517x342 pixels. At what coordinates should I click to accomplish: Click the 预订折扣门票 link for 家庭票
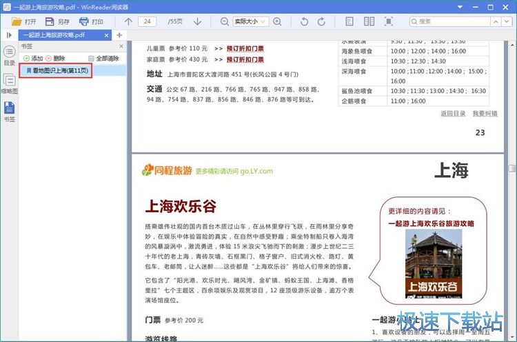click(245, 60)
